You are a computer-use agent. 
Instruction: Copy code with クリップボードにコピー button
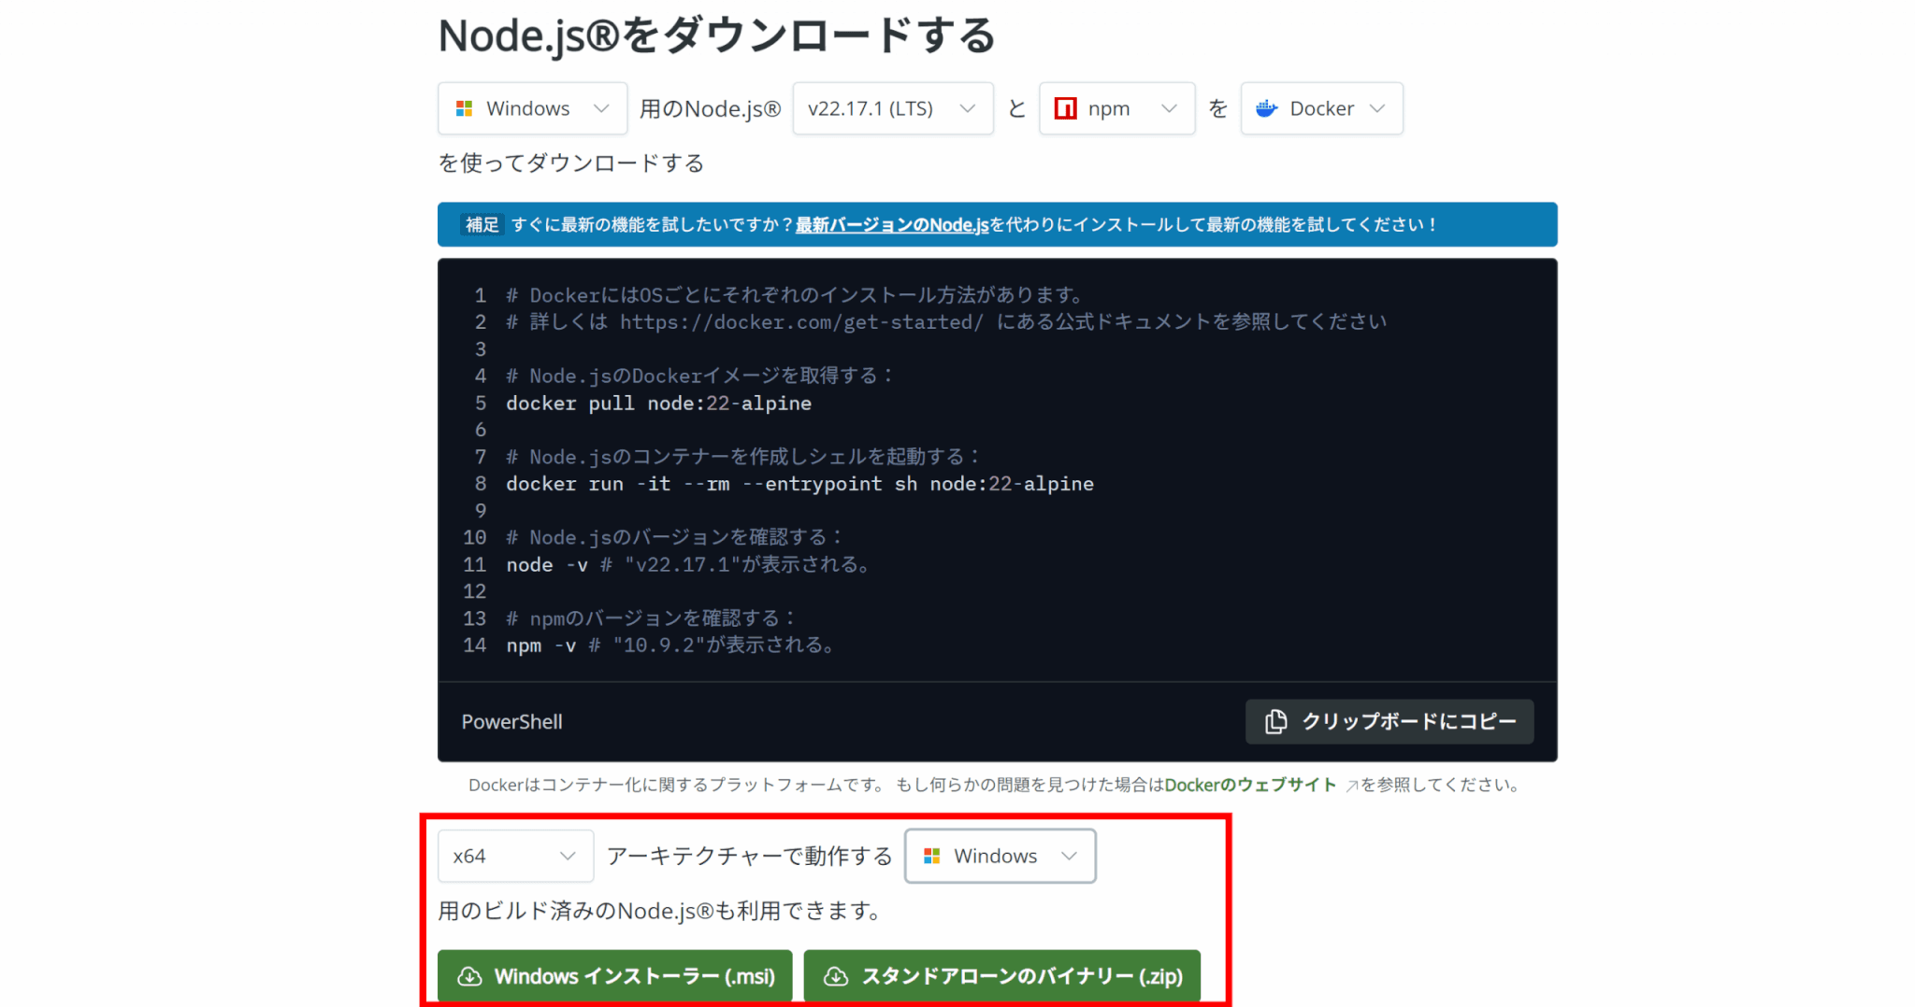(x=1389, y=722)
